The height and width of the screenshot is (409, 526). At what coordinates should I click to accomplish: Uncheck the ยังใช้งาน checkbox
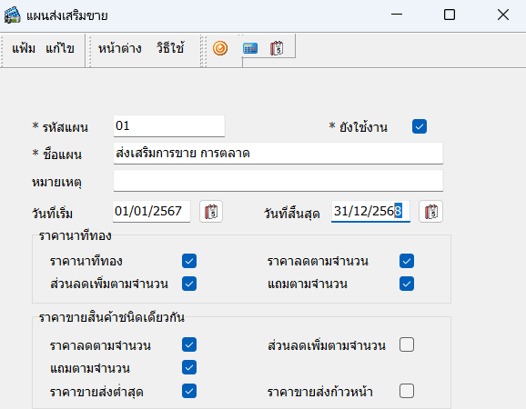tap(420, 126)
